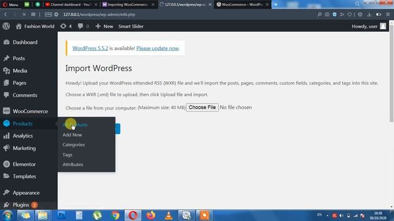Image resolution: width=394 pixels, height=221 pixels.
Task: Select Categories in Products submenu
Action: (x=74, y=145)
